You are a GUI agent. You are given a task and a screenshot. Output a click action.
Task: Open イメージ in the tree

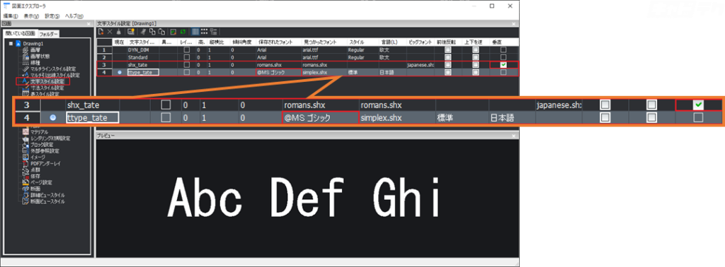click(x=38, y=158)
